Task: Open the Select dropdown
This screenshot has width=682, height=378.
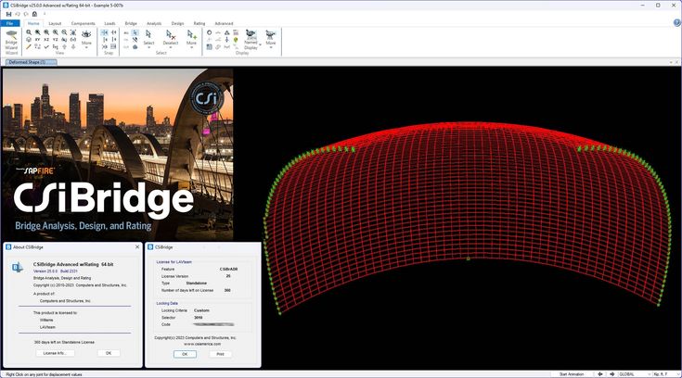Action: click(148, 38)
